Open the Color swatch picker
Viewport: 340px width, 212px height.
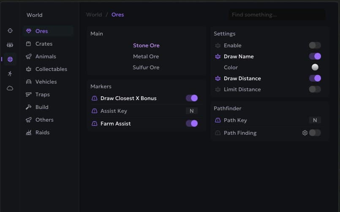(x=315, y=67)
